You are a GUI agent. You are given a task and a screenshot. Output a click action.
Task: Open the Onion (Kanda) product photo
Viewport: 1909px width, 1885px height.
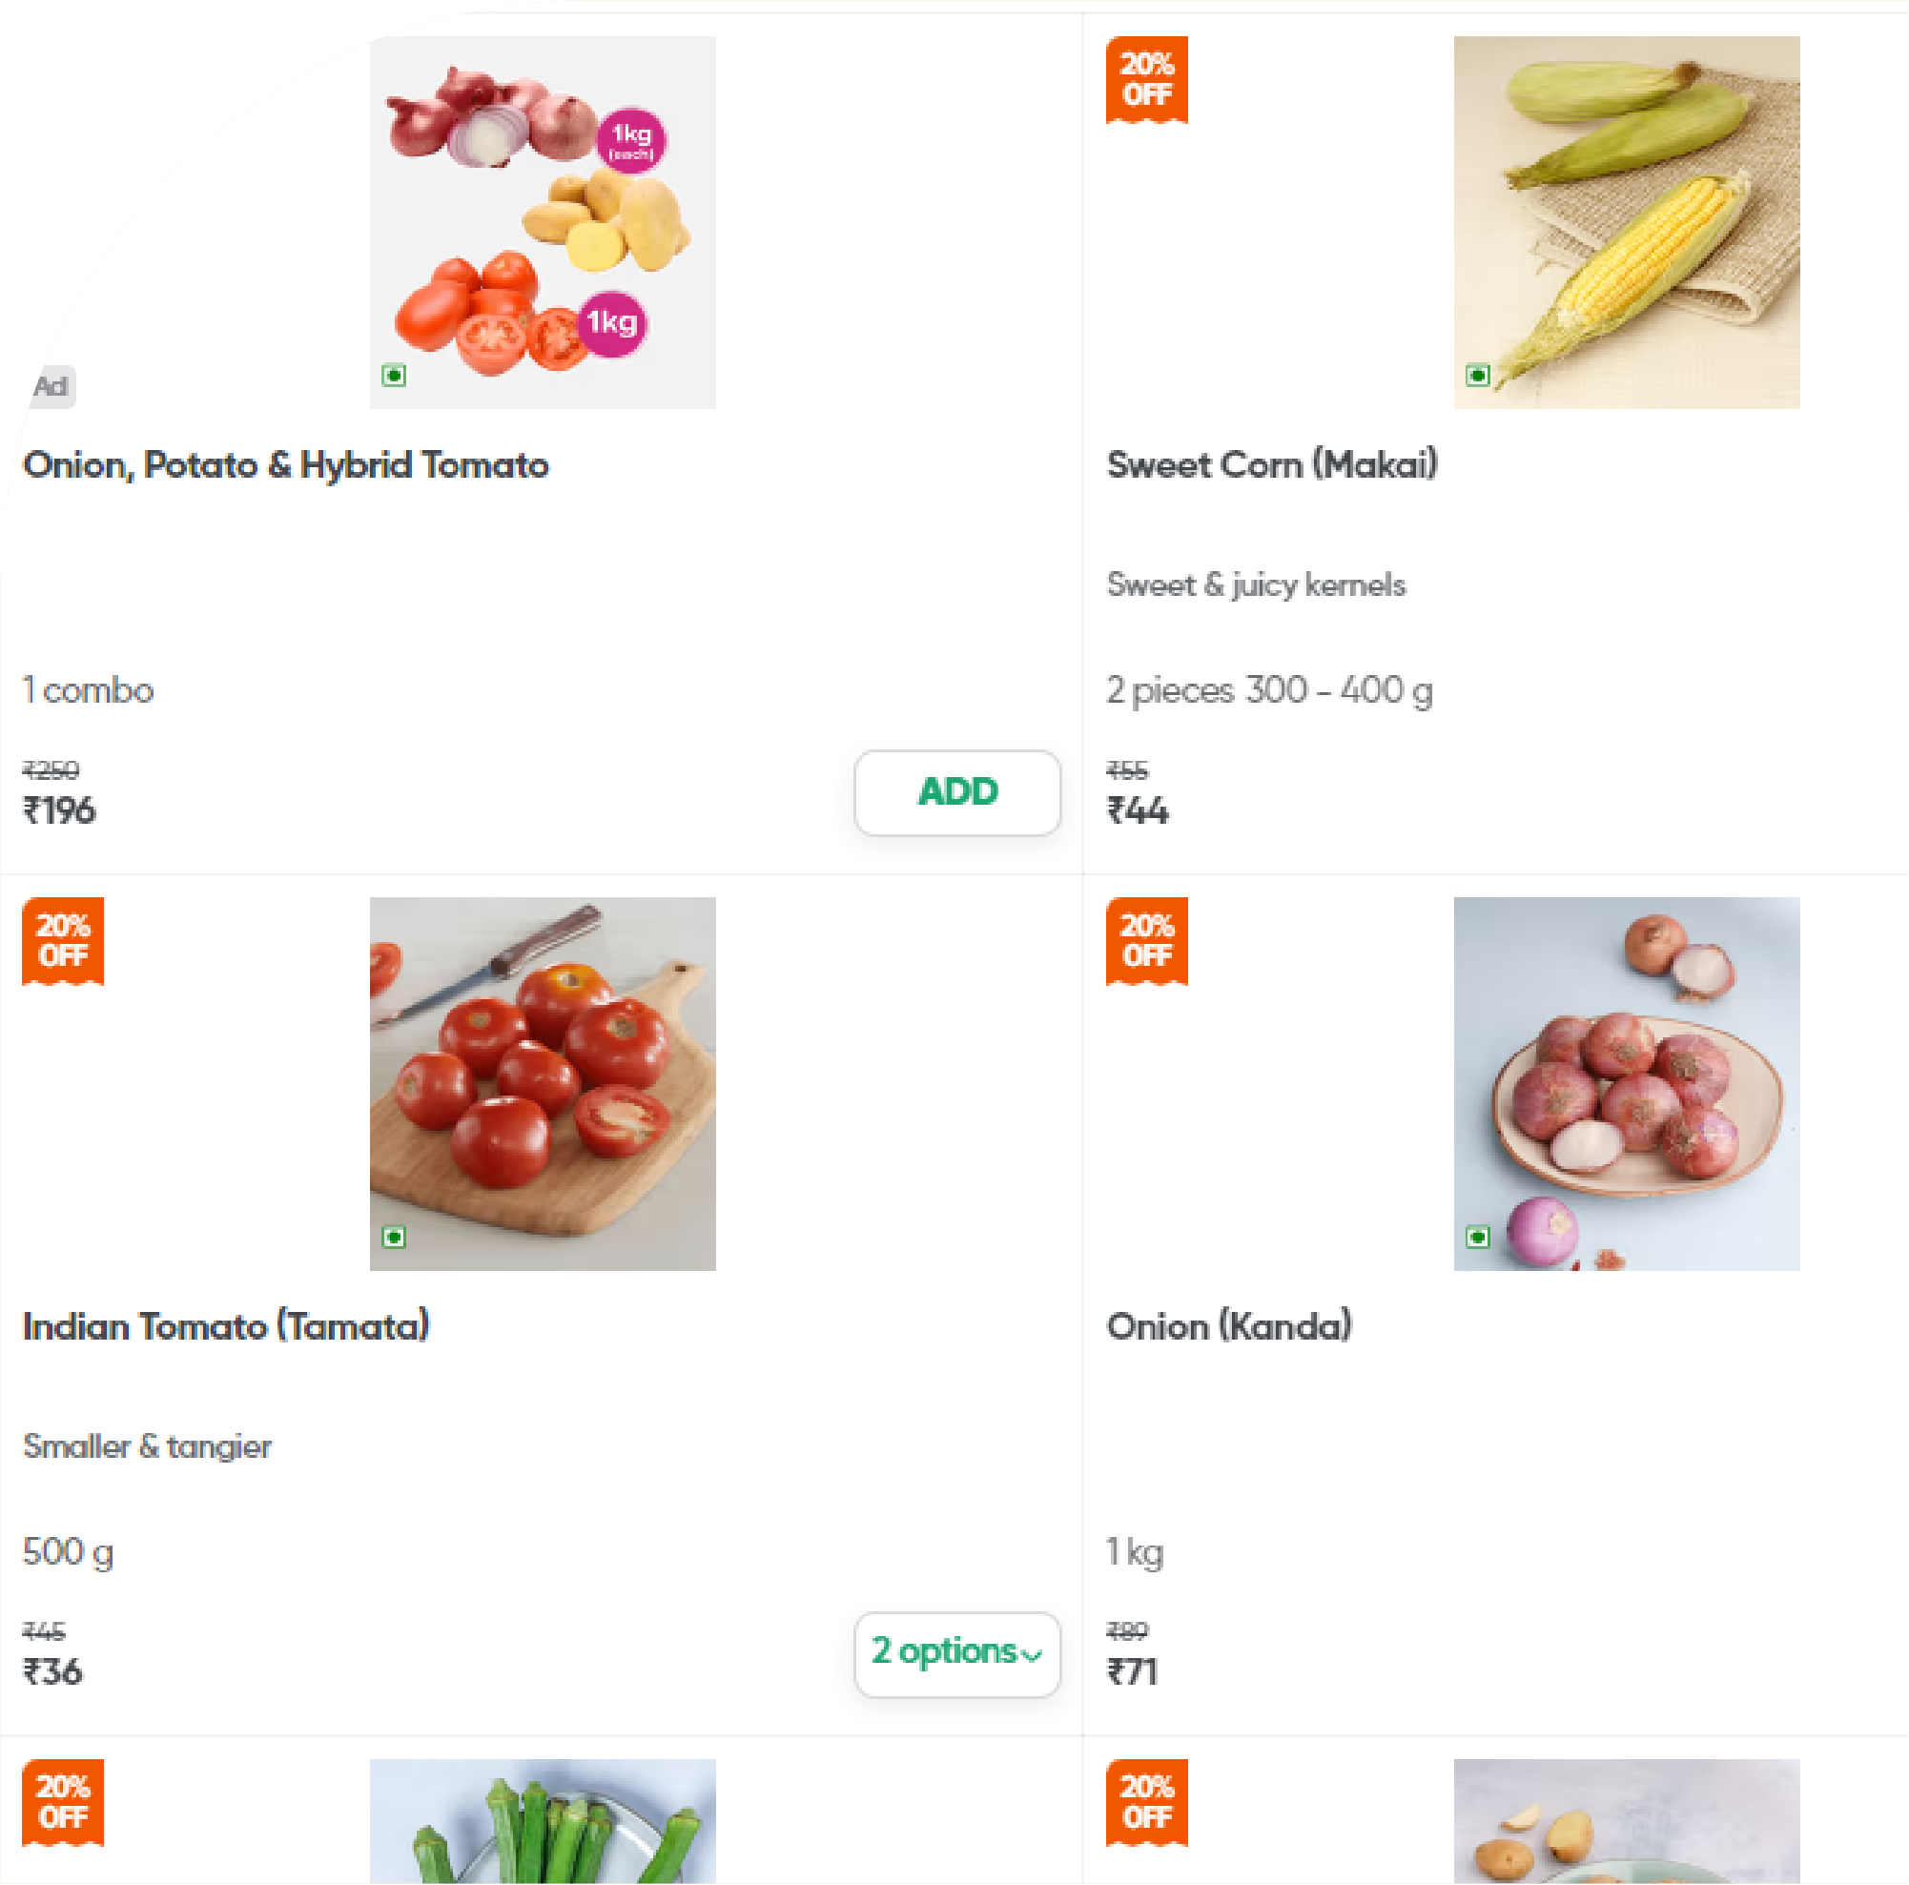click(1627, 1083)
